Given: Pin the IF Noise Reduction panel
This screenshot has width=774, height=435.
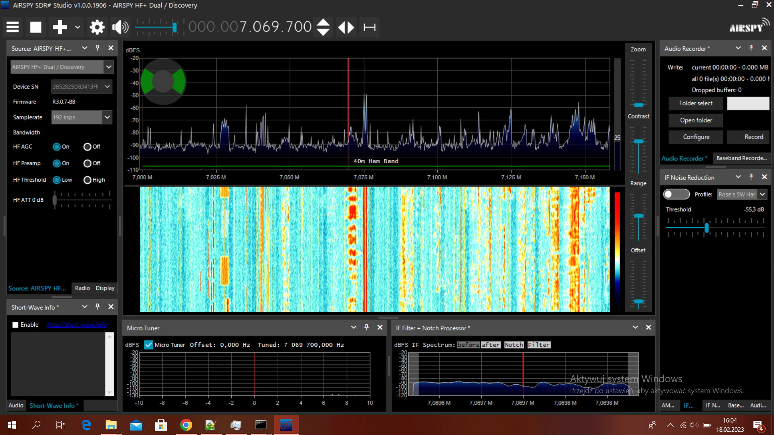Looking at the screenshot, I should (751, 177).
